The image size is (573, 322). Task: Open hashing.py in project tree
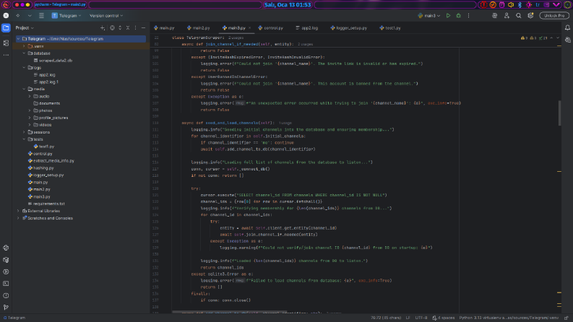pos(41,168)
